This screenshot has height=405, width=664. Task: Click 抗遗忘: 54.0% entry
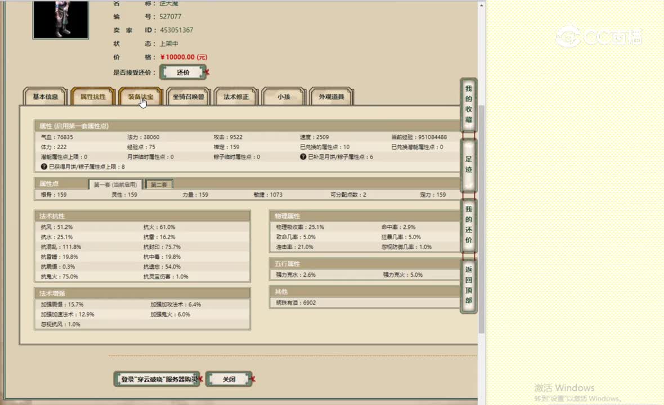(x=161, y=267)
